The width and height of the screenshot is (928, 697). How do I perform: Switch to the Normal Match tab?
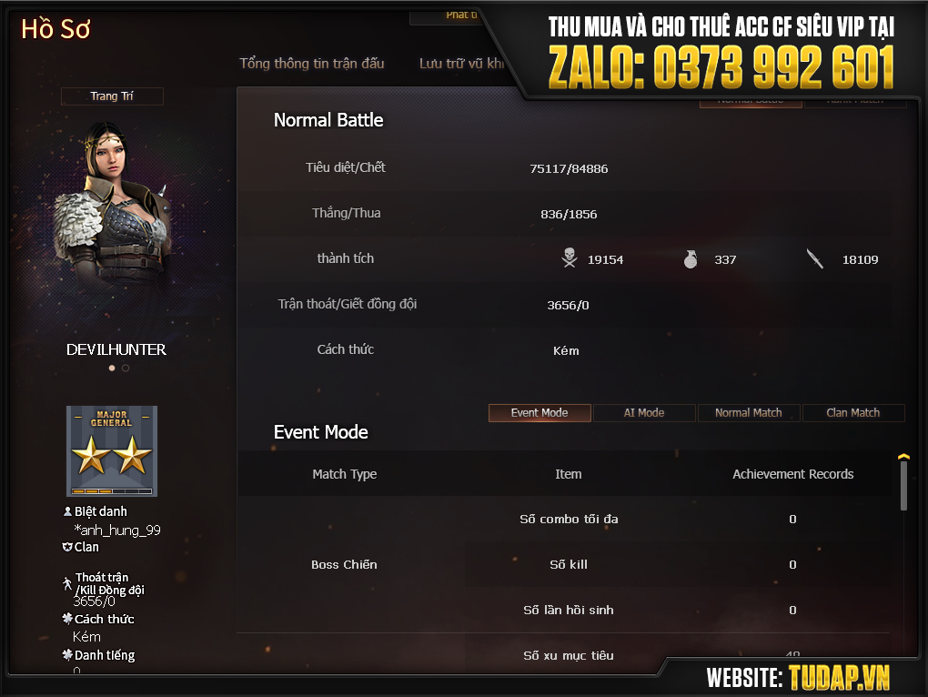tap(749, 413)
